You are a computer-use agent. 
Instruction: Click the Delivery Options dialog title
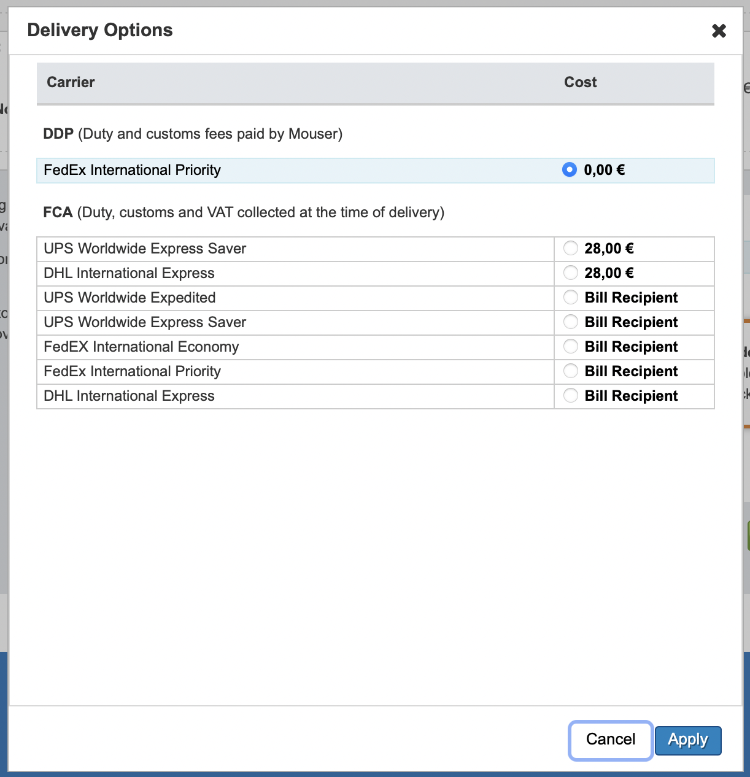pyautogui.click(x=100, y=30)
